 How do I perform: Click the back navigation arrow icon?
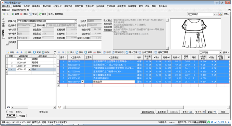click(x=4, y=14)
